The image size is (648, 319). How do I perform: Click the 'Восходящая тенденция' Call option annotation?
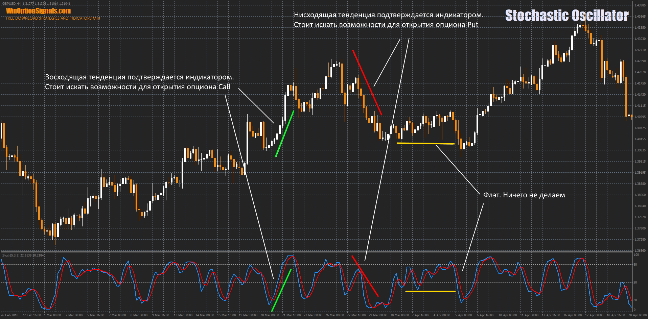tap(139, 82)
